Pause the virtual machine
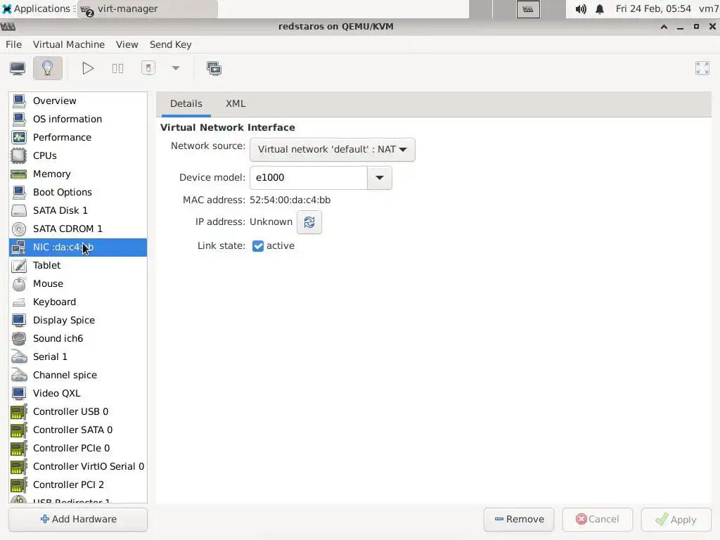720x540 pixels. coord(117,68)
